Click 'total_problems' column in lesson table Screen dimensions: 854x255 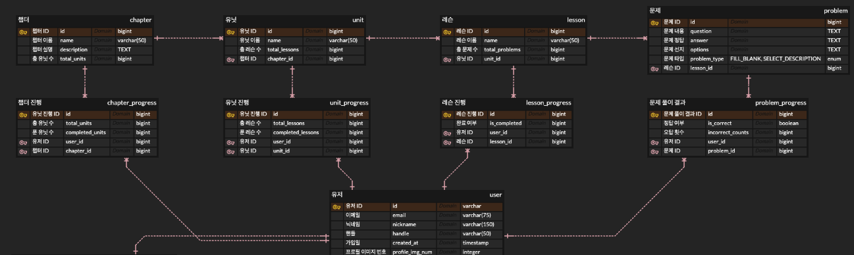(502, 50)
